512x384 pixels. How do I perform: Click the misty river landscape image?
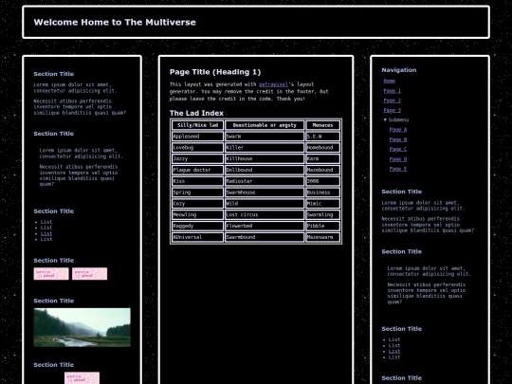82,327
